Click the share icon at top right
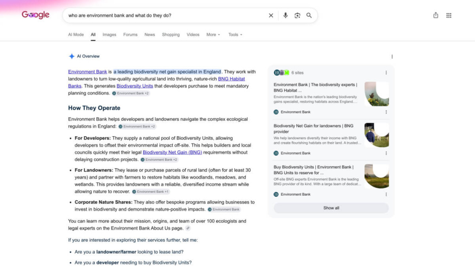 pyautogui.click(x=436, y=15)
